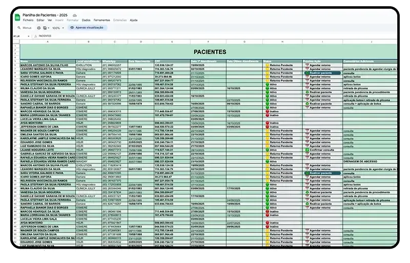Click check icon for Confirmar consulta

(307, 150)
